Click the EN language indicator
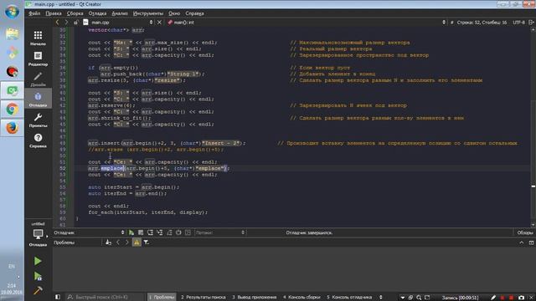 pyautogui.click(x=12, y=266)
